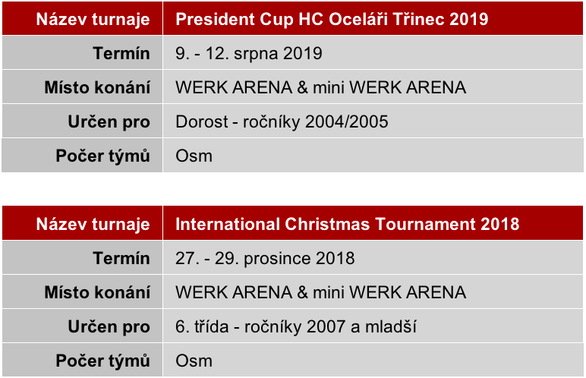Image resolution: width=586 pixels, height=378 pixels.
Task: Click WERK ARENA venue in Christmas Tournament table
Action: [x=320, y=292]
